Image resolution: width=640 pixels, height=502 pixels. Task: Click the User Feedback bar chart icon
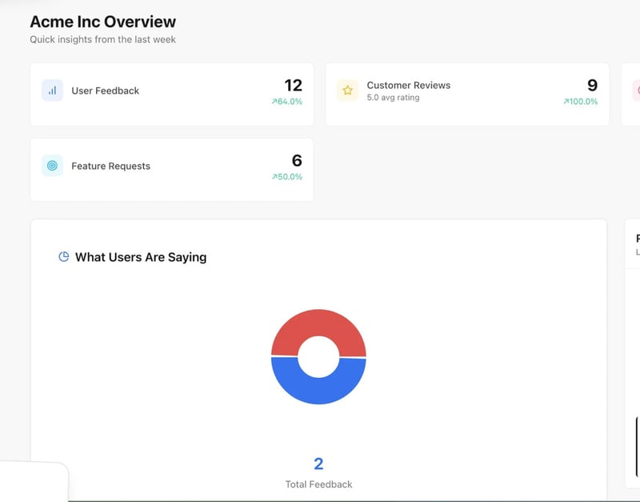(x=52, y=90)
